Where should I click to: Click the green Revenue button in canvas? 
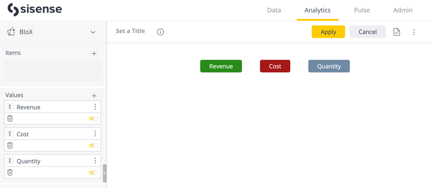221,66
